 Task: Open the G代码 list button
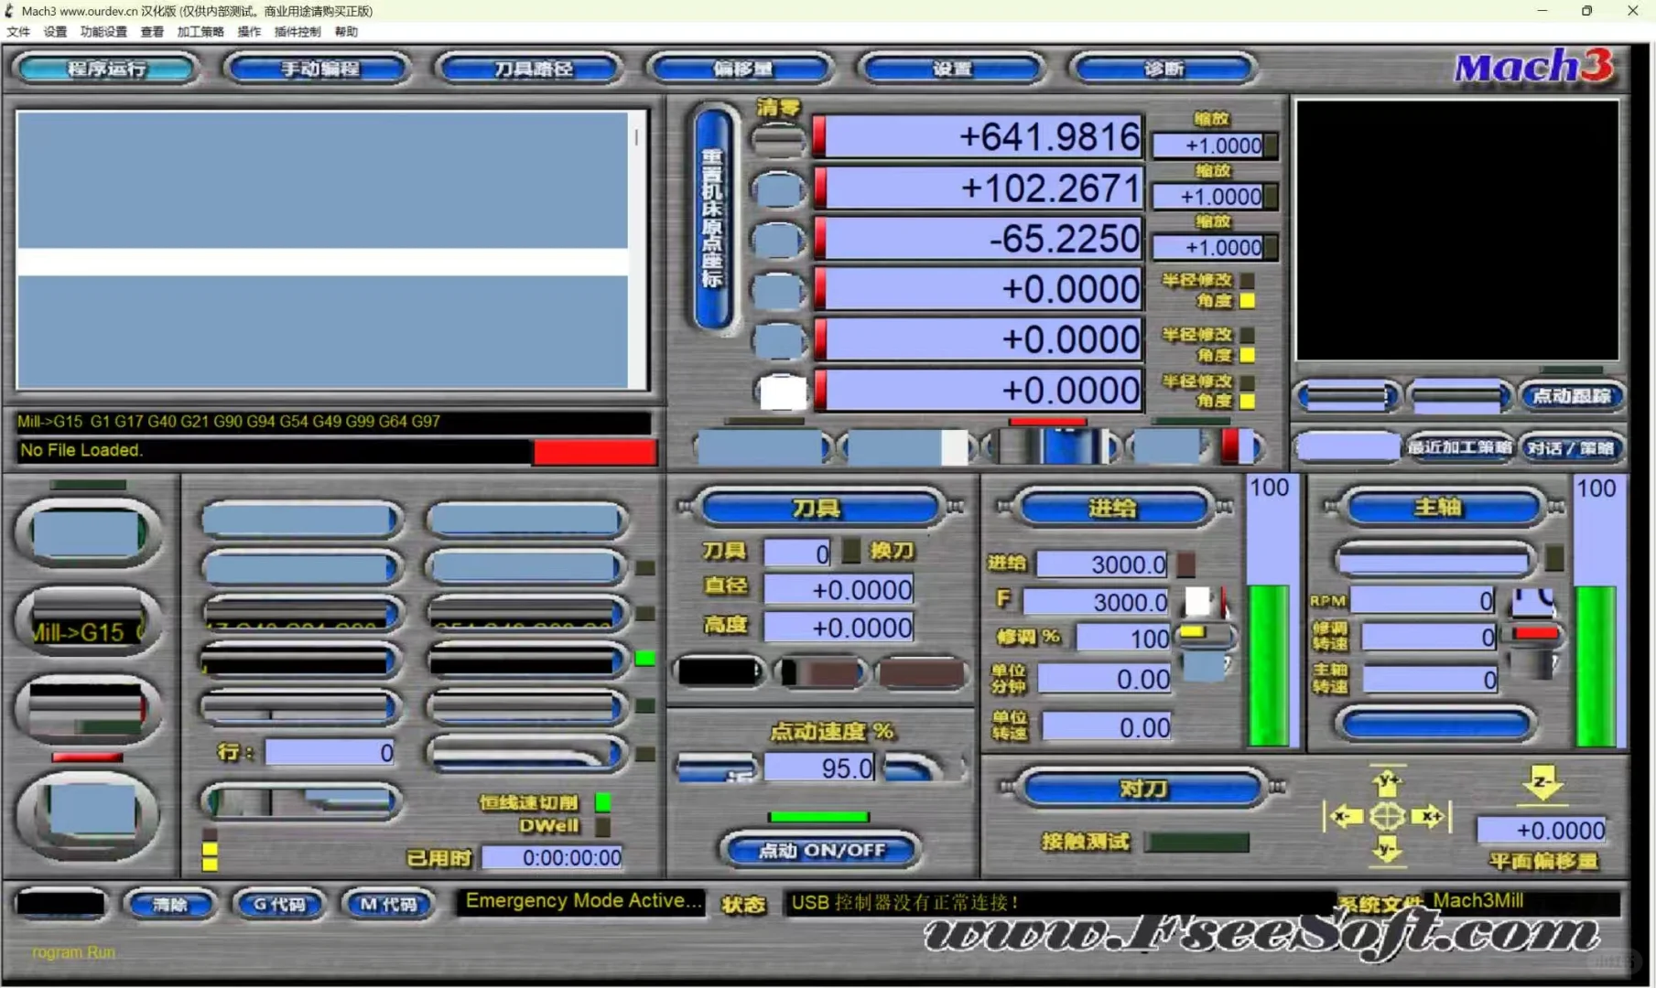tap(279, 904)
